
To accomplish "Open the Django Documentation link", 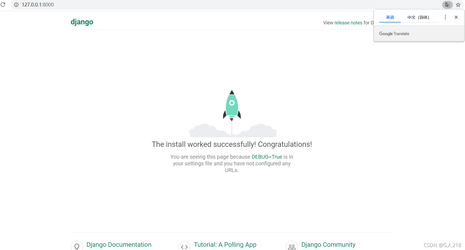I will (x=119, y=245).
